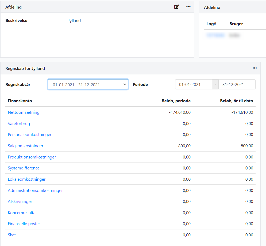Open the Salgsomkostninger account link
The height and width of the screenshot is (246, 266).
click(25, 146)
